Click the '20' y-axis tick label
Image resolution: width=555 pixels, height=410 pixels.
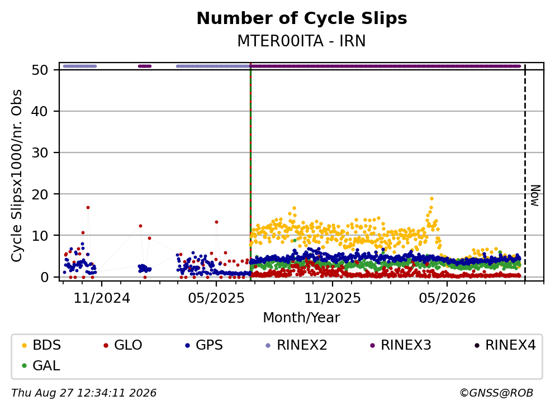(40, 194)
